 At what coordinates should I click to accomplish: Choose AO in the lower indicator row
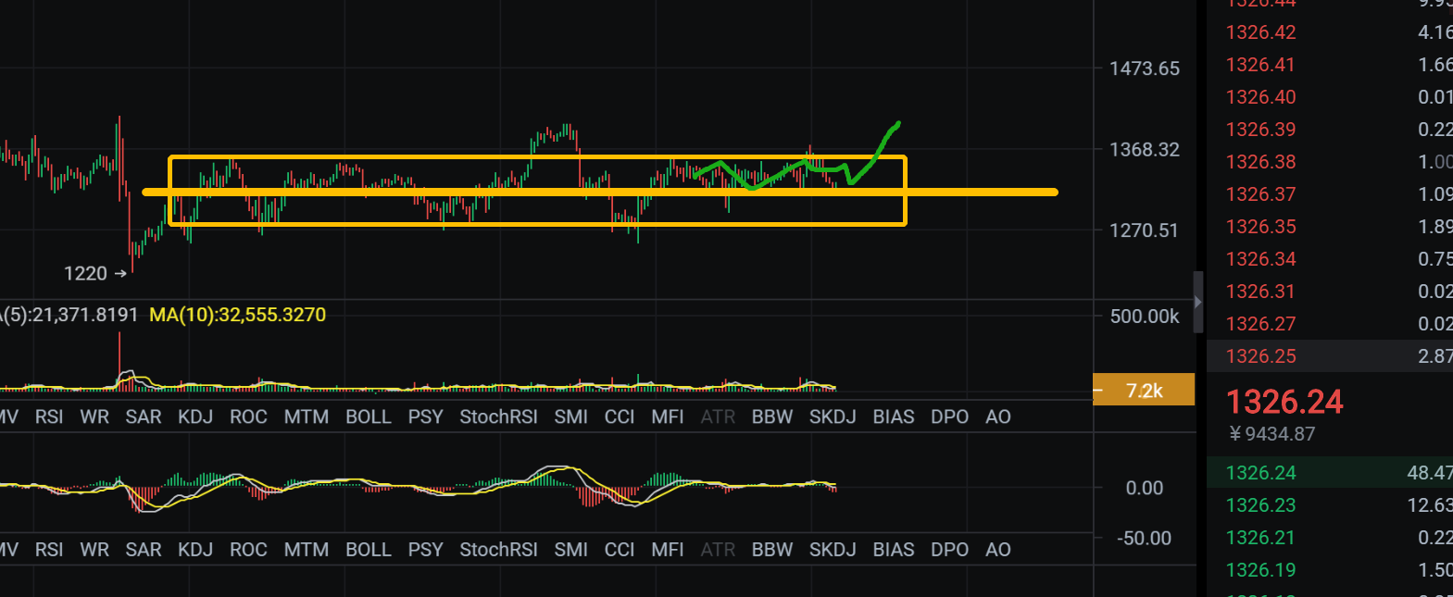tap(998, 550)
